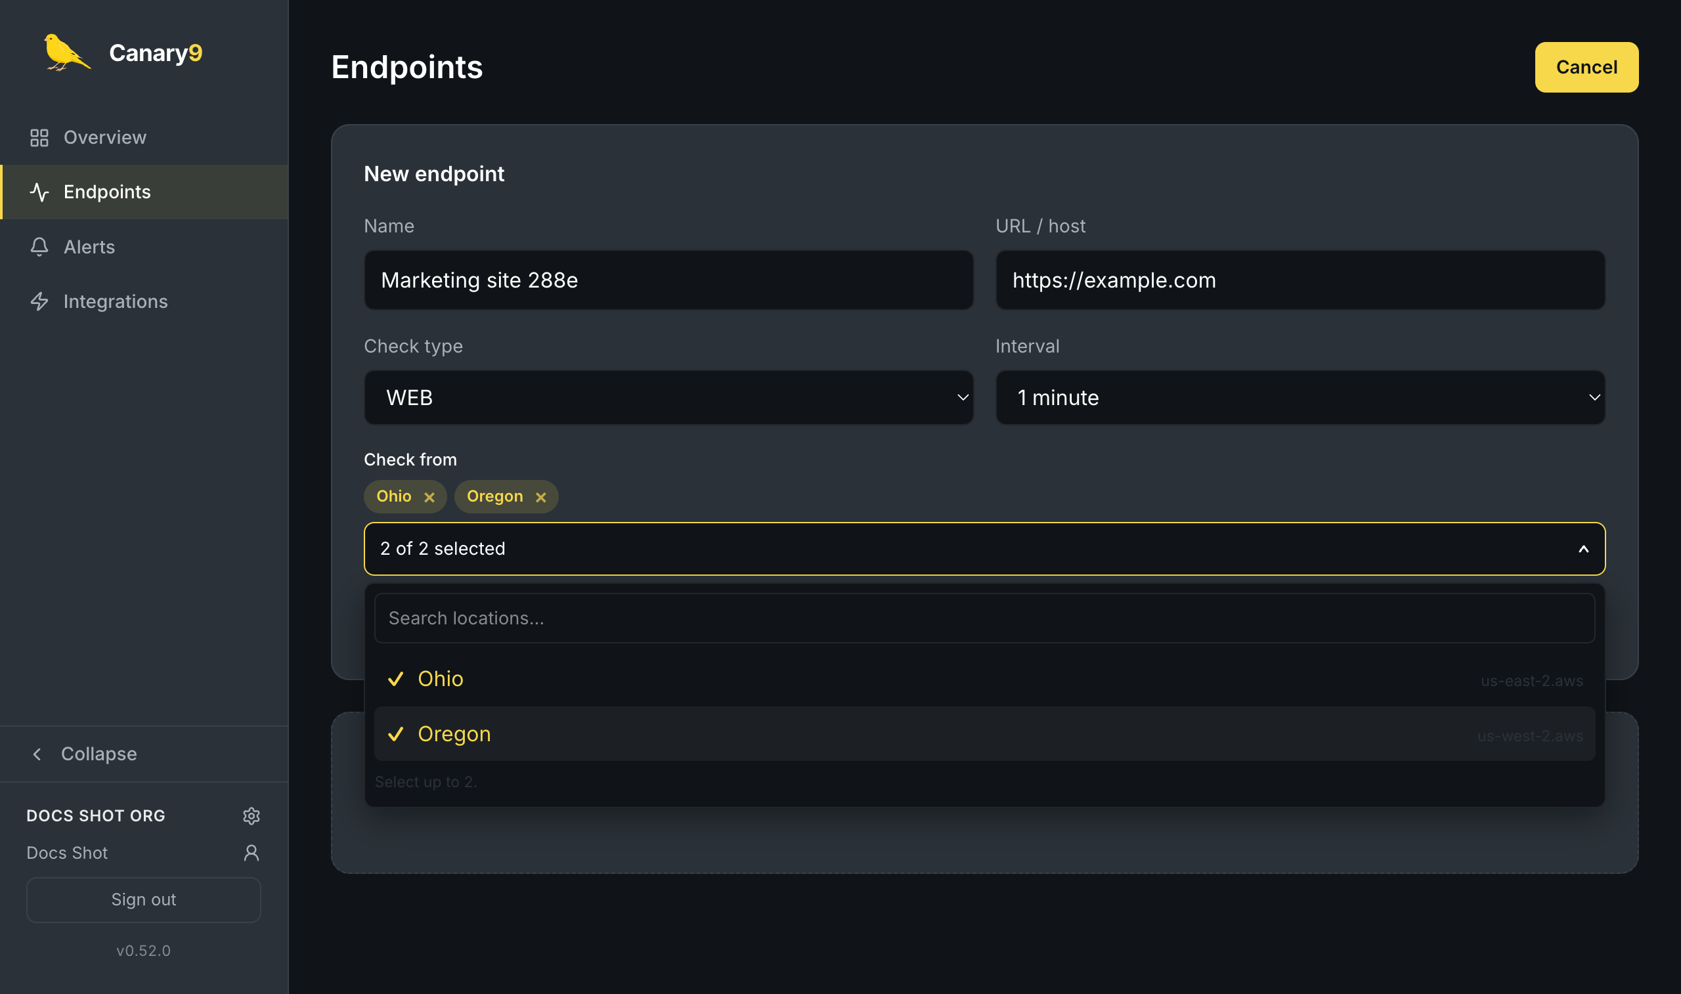
Task: Go to Overview in sidebar
Action: (144, 137)
